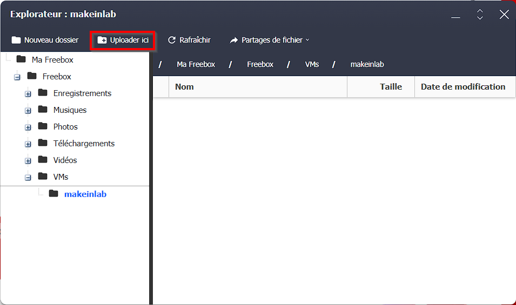Navigate to Freebox in breadcrumb path
The width and height of the screenshot is (516, 305).
(260, 64)
